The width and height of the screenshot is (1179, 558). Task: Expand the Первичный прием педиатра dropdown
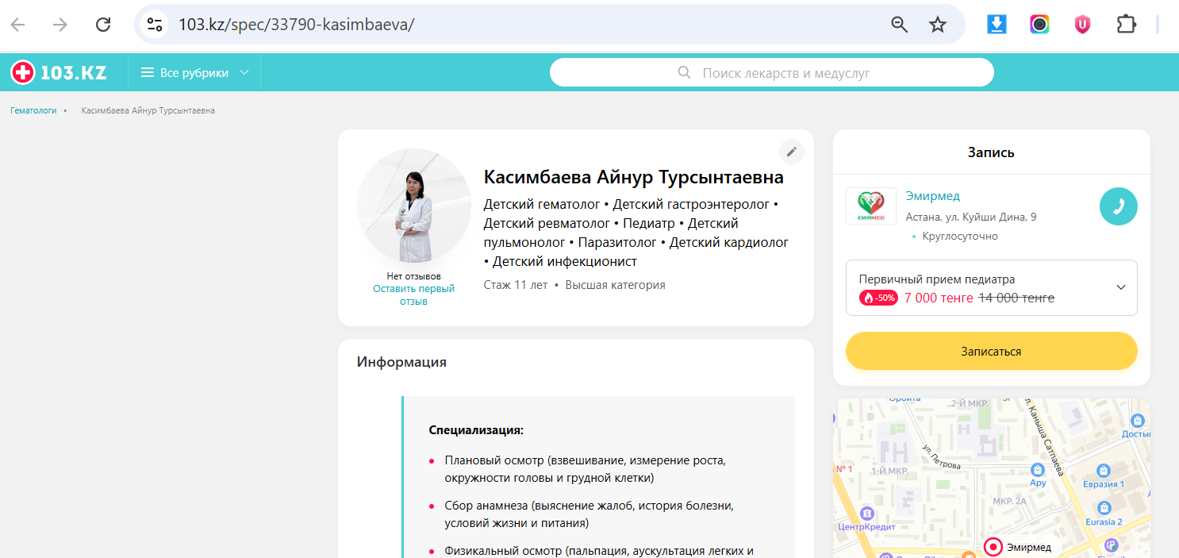[x=991, y=287]
